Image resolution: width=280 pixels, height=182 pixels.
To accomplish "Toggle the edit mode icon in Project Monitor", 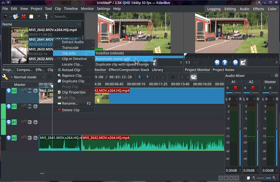I will pyautogui.click(x=243, y=62).
